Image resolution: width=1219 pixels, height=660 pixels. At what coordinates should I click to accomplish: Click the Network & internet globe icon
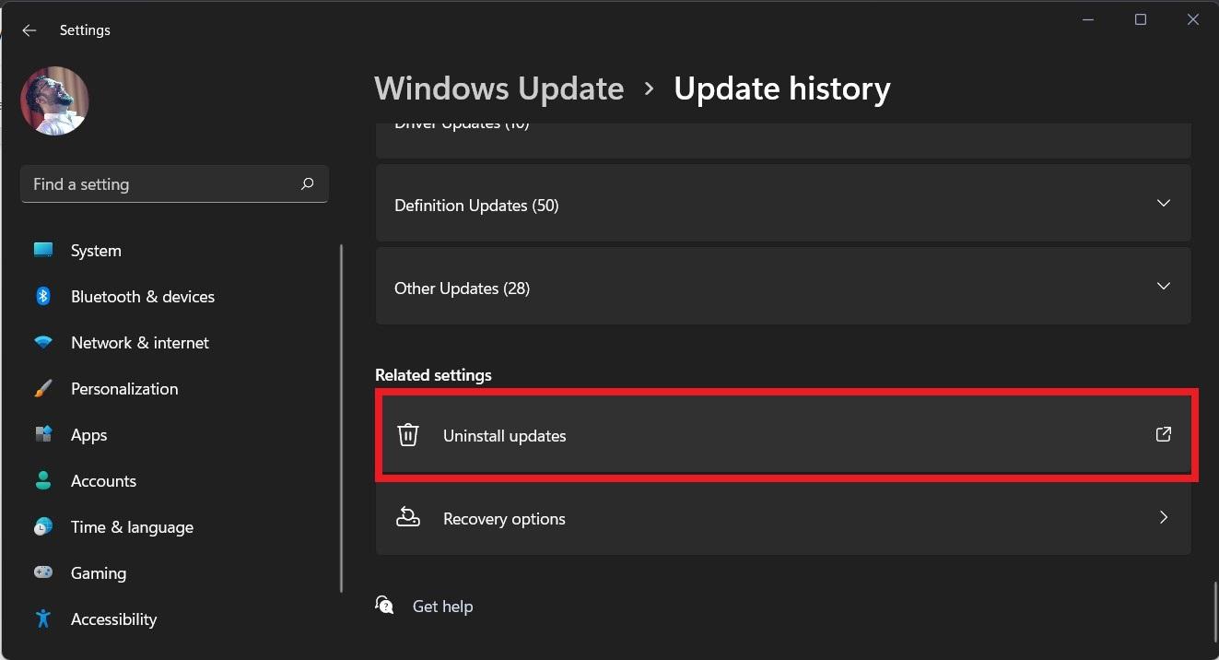tap(43, 342)
